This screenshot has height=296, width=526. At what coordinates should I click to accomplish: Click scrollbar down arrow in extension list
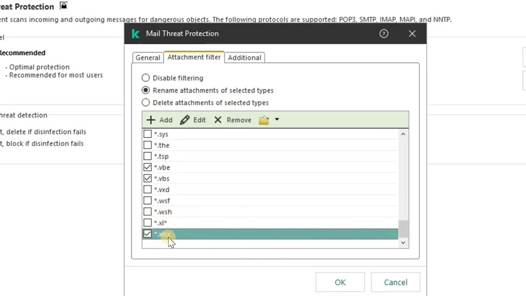click(403, 243)
